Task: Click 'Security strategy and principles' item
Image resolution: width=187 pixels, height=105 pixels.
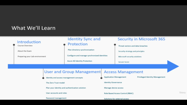Action: click(131, 51)
